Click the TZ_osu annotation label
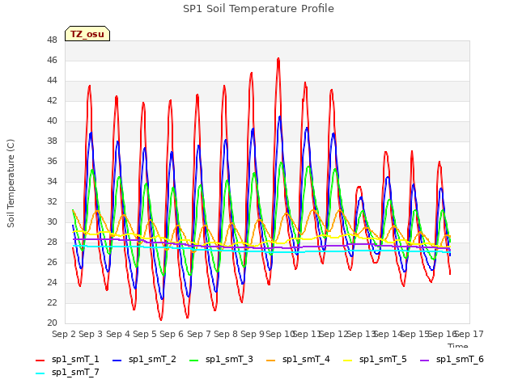 pyautogui.click(x=87, y=34)
